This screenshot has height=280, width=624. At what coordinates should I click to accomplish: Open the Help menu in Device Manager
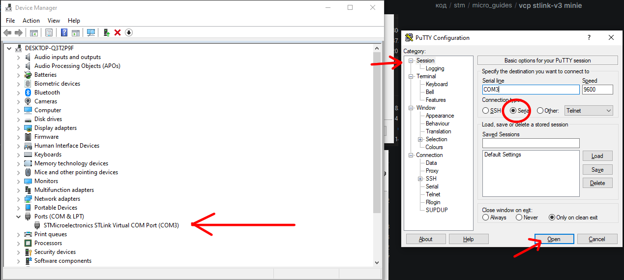tap(74, 21)
